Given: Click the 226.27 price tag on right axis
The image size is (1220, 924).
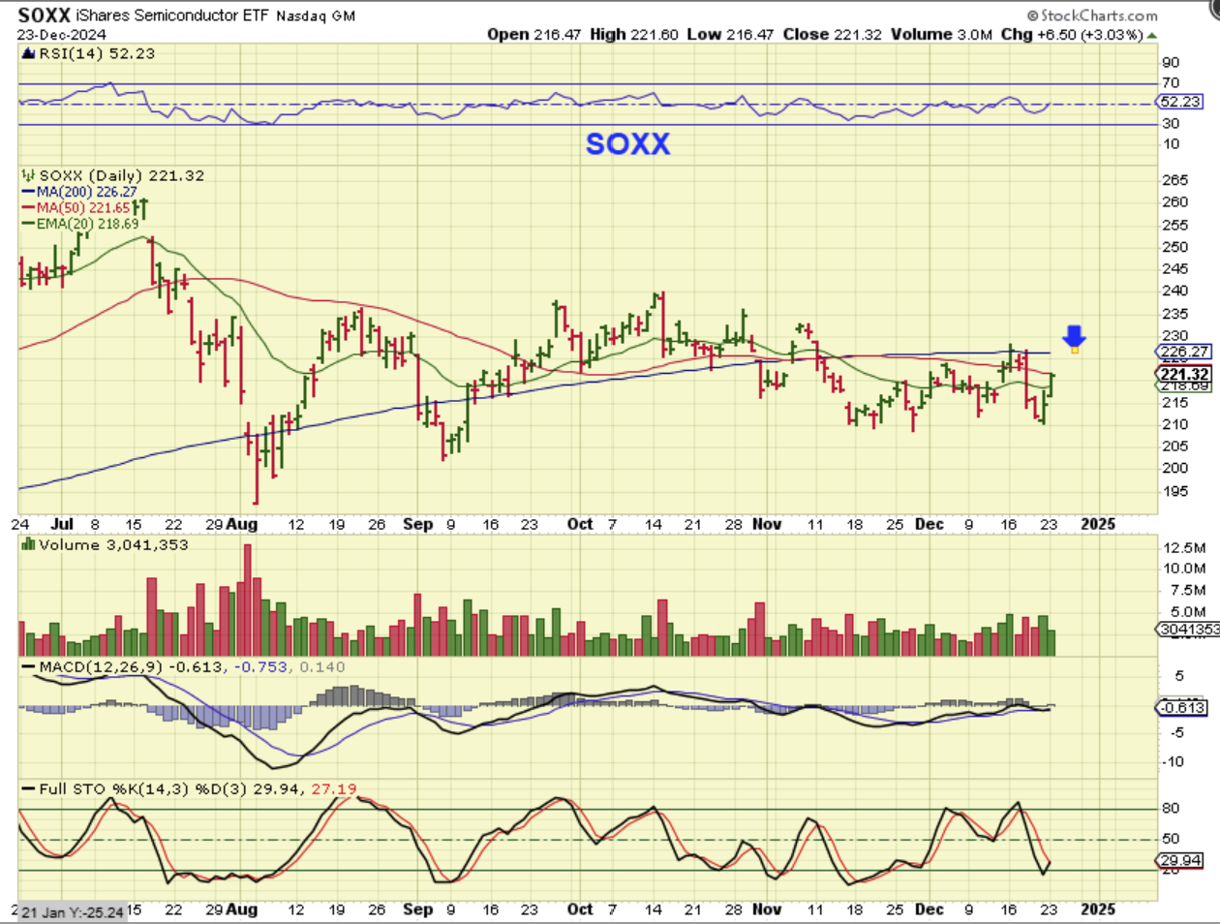Looking at the screenshot, I should click(x=1184, y=352).
